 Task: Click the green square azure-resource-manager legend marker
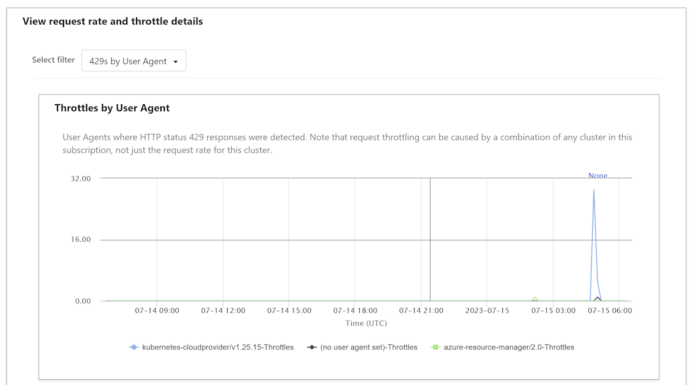tap(436, 348)
